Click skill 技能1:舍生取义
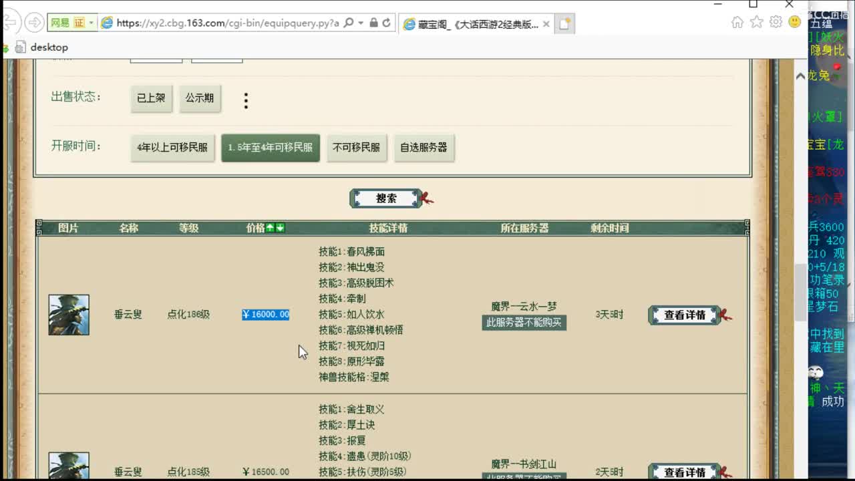The width and height of the screenshot is (855, 481). pyautogui.click(x=351, y=410)
